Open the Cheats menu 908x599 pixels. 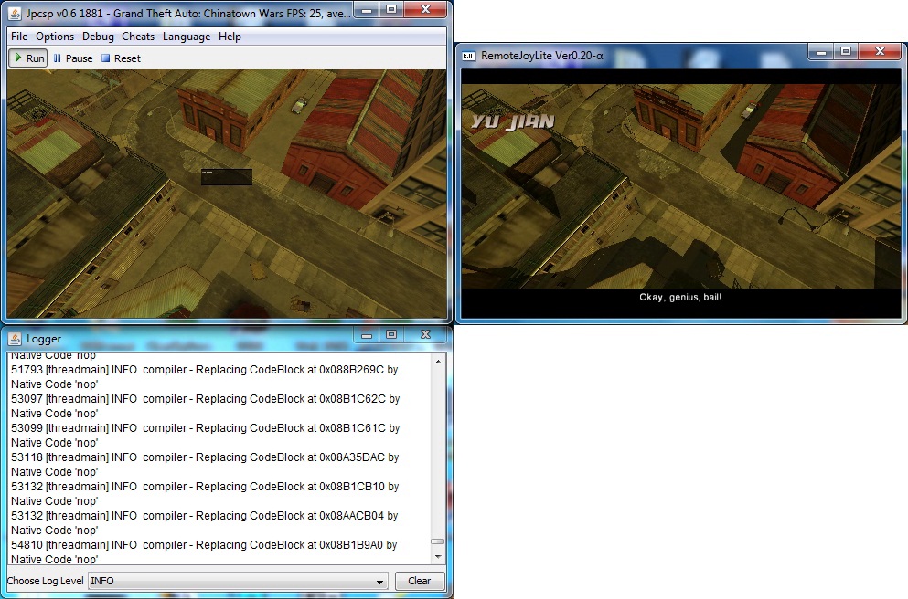(138, 37)
